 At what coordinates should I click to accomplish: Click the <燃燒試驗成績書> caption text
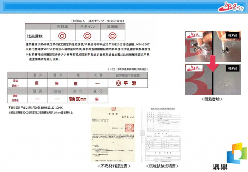coord(159,166)
